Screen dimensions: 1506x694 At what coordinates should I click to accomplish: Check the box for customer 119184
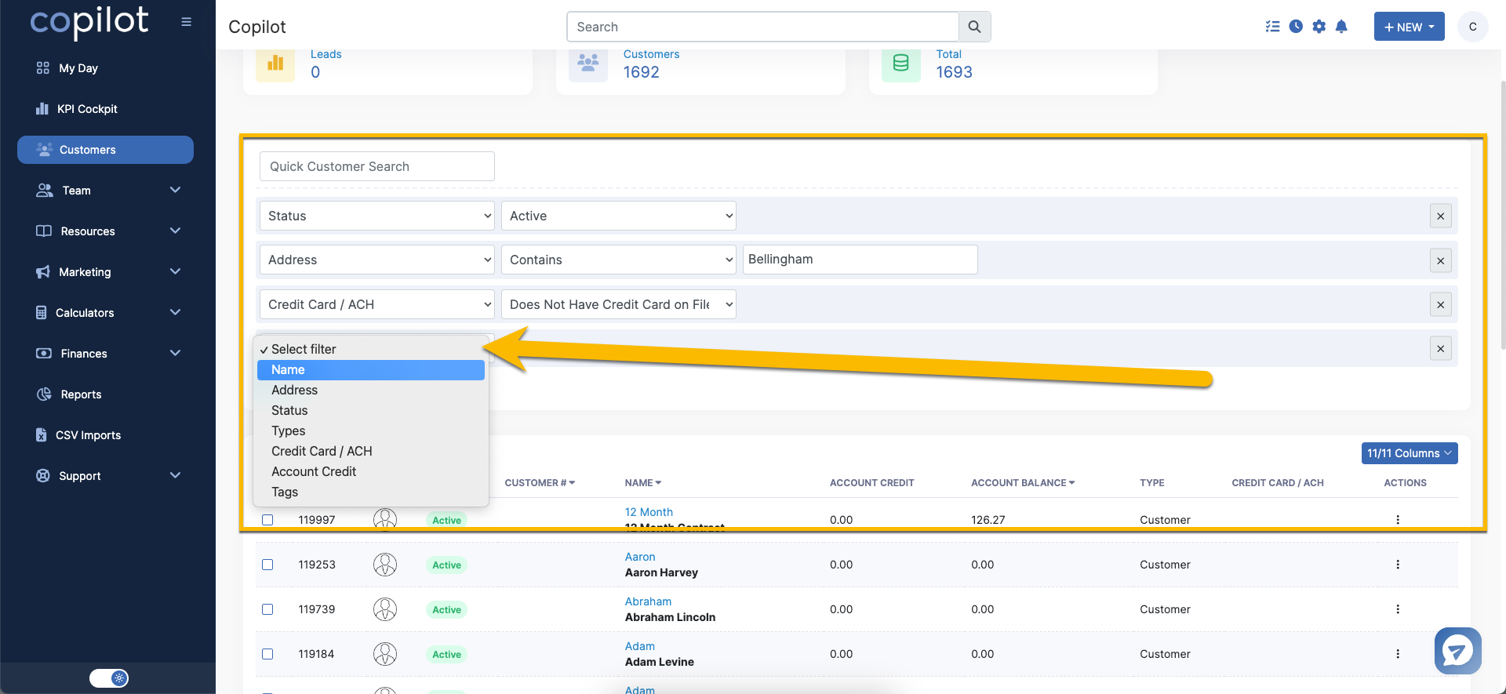coord(267,654)
